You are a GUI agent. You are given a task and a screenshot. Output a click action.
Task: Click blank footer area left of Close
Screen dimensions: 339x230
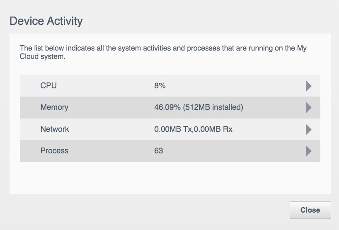coord(145,210)
